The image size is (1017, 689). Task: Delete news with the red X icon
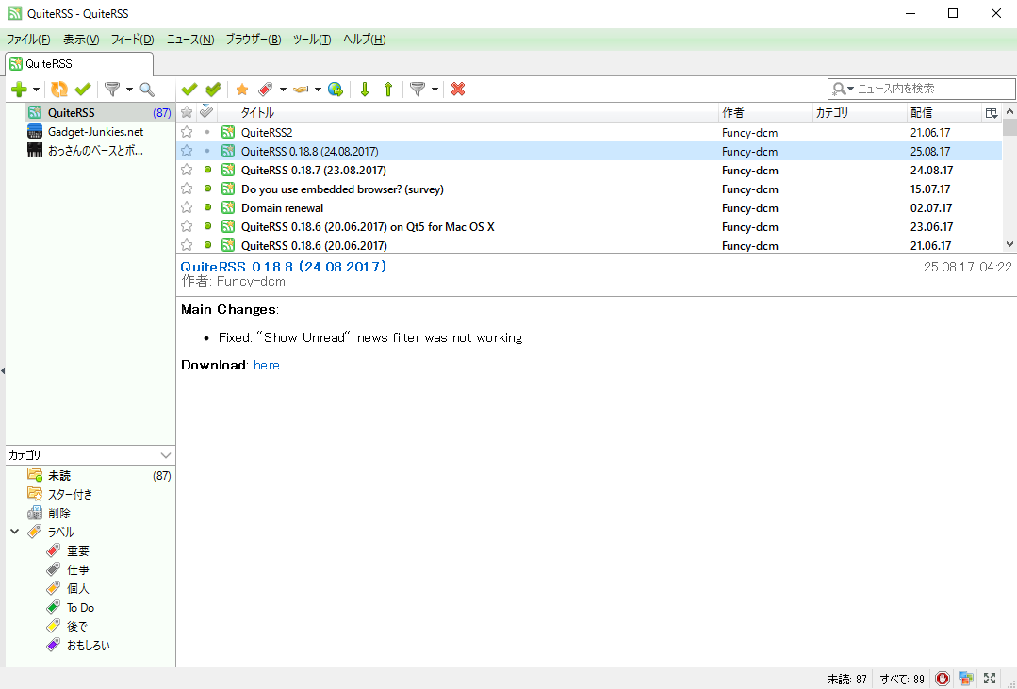[x=458, y=89]
